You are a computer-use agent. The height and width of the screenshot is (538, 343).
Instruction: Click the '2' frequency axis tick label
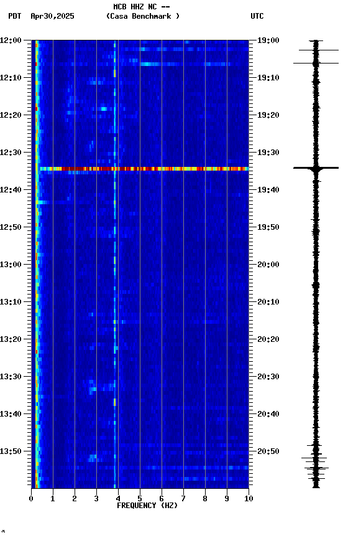(75, 499)
